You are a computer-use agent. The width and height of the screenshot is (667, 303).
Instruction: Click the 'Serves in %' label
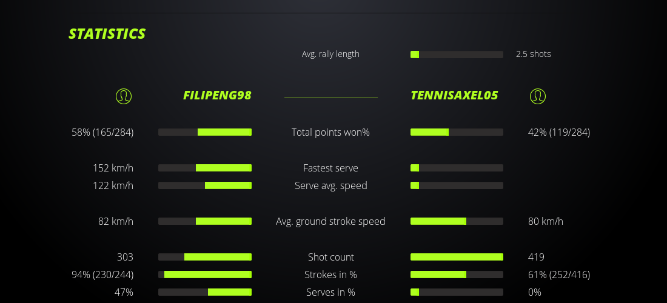click(x=330, y=292)
